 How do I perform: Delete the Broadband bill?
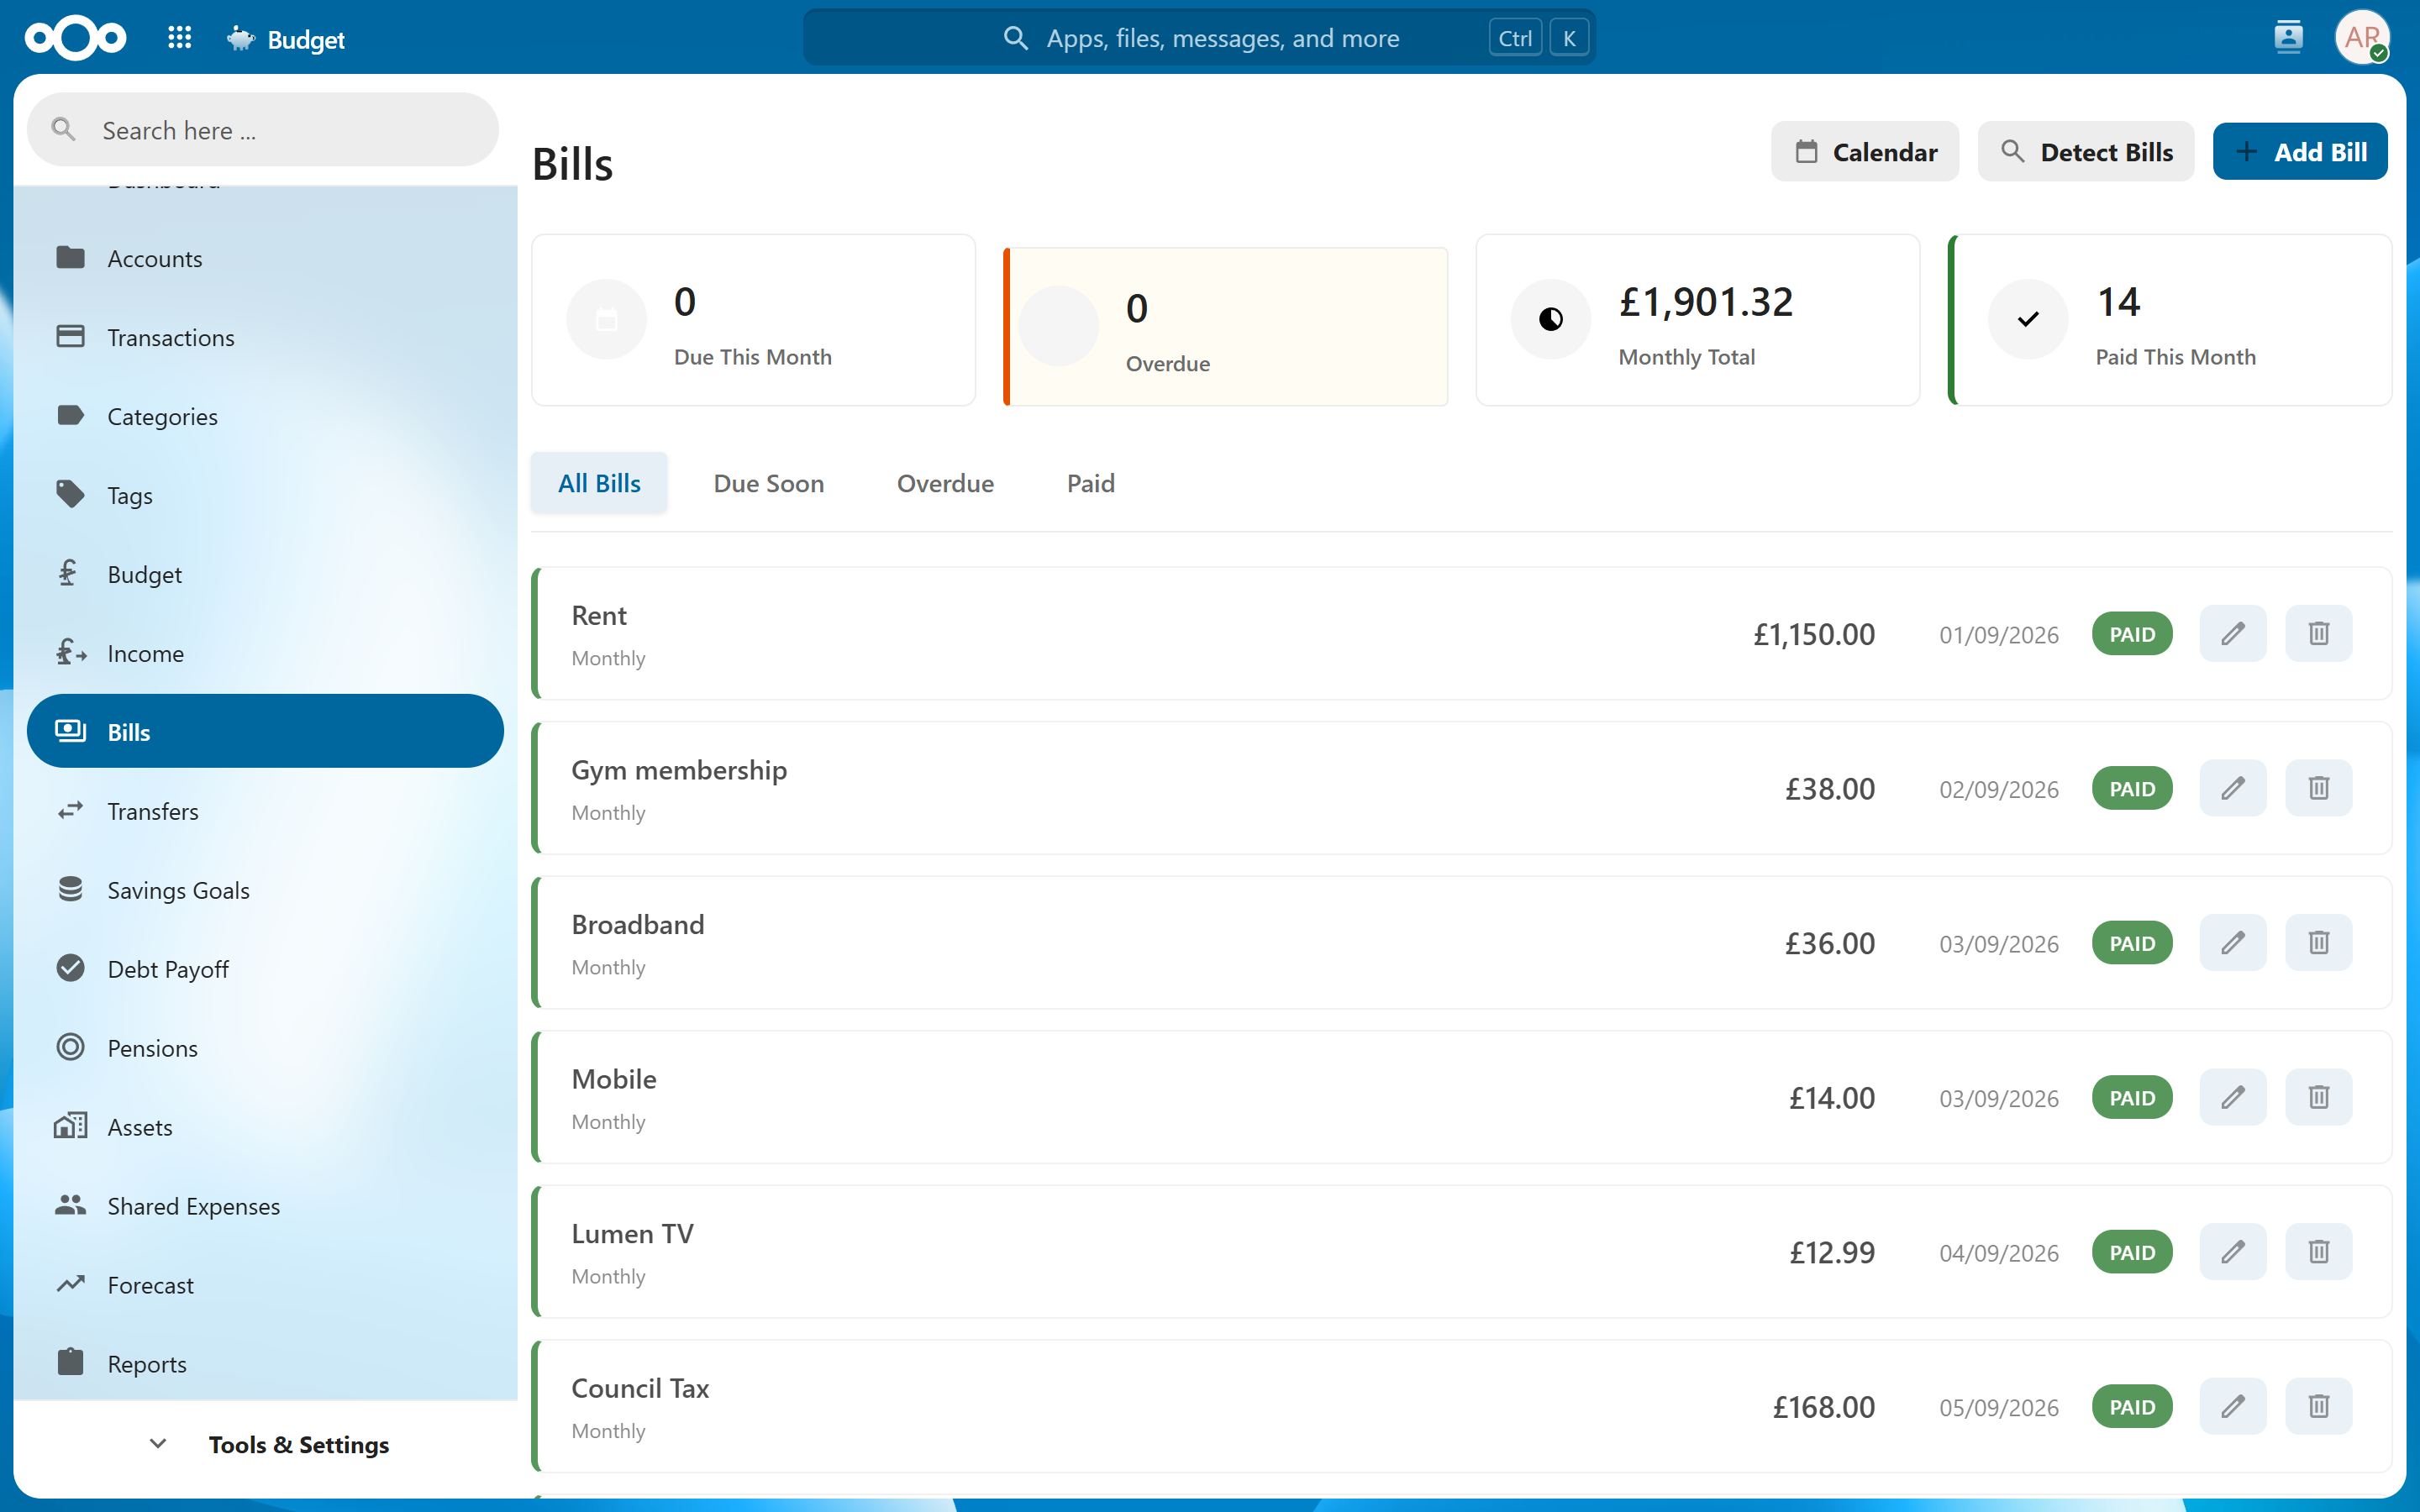click(x=2319, y=943)
